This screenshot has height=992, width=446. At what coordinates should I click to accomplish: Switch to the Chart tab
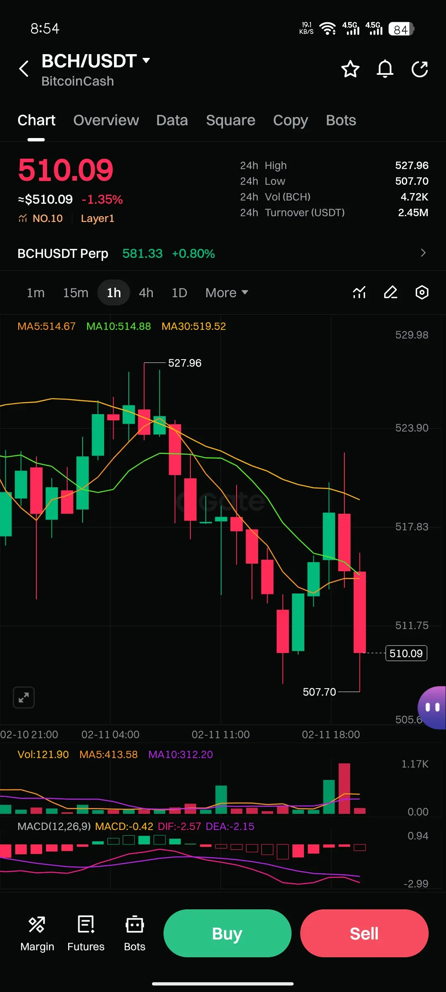tap(36, 120)
